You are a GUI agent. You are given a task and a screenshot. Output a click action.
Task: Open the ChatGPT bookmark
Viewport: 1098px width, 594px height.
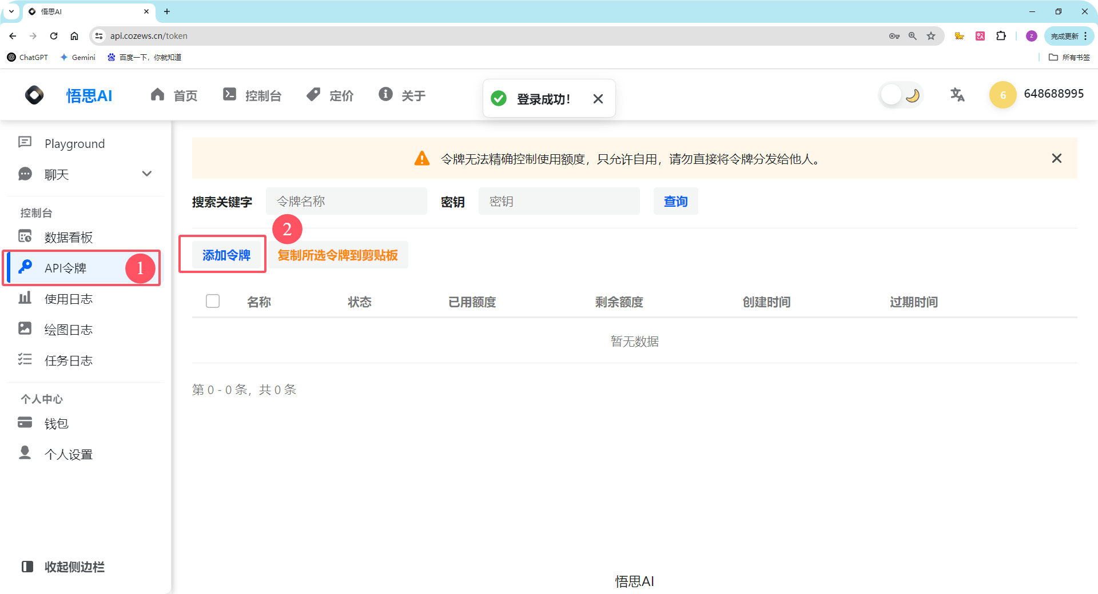tap(27, 57)
